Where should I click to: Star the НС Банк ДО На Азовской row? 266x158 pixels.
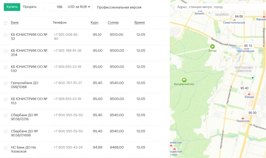[5, 147]
